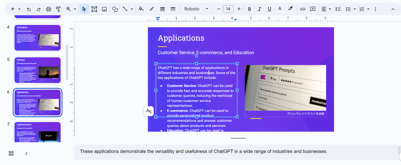Open the Roboto font family dropdown

click(x=196, y=9)
